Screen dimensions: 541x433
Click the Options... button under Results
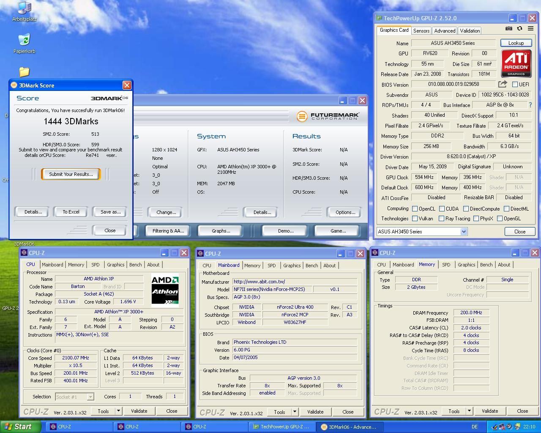pos(345,212)
